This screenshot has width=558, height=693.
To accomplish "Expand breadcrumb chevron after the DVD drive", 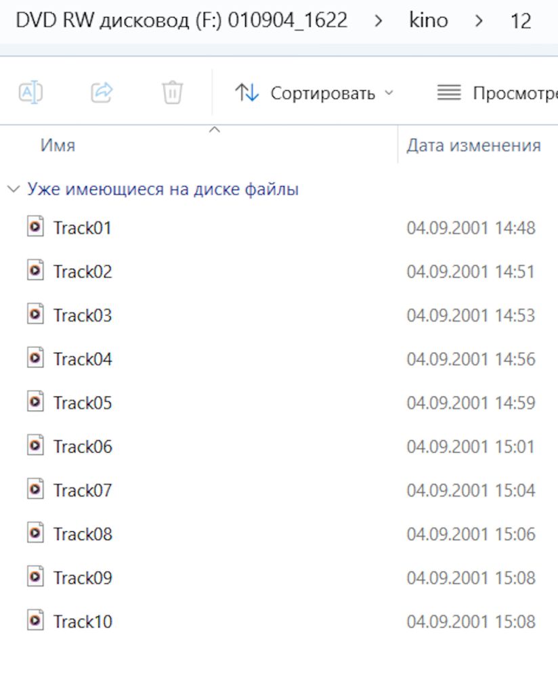I will pos(378,20).
